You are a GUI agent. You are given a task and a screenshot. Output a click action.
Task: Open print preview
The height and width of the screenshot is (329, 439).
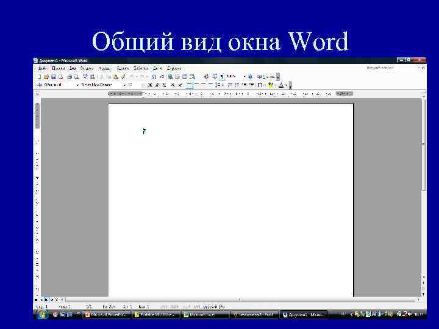(x=76, y=77)
